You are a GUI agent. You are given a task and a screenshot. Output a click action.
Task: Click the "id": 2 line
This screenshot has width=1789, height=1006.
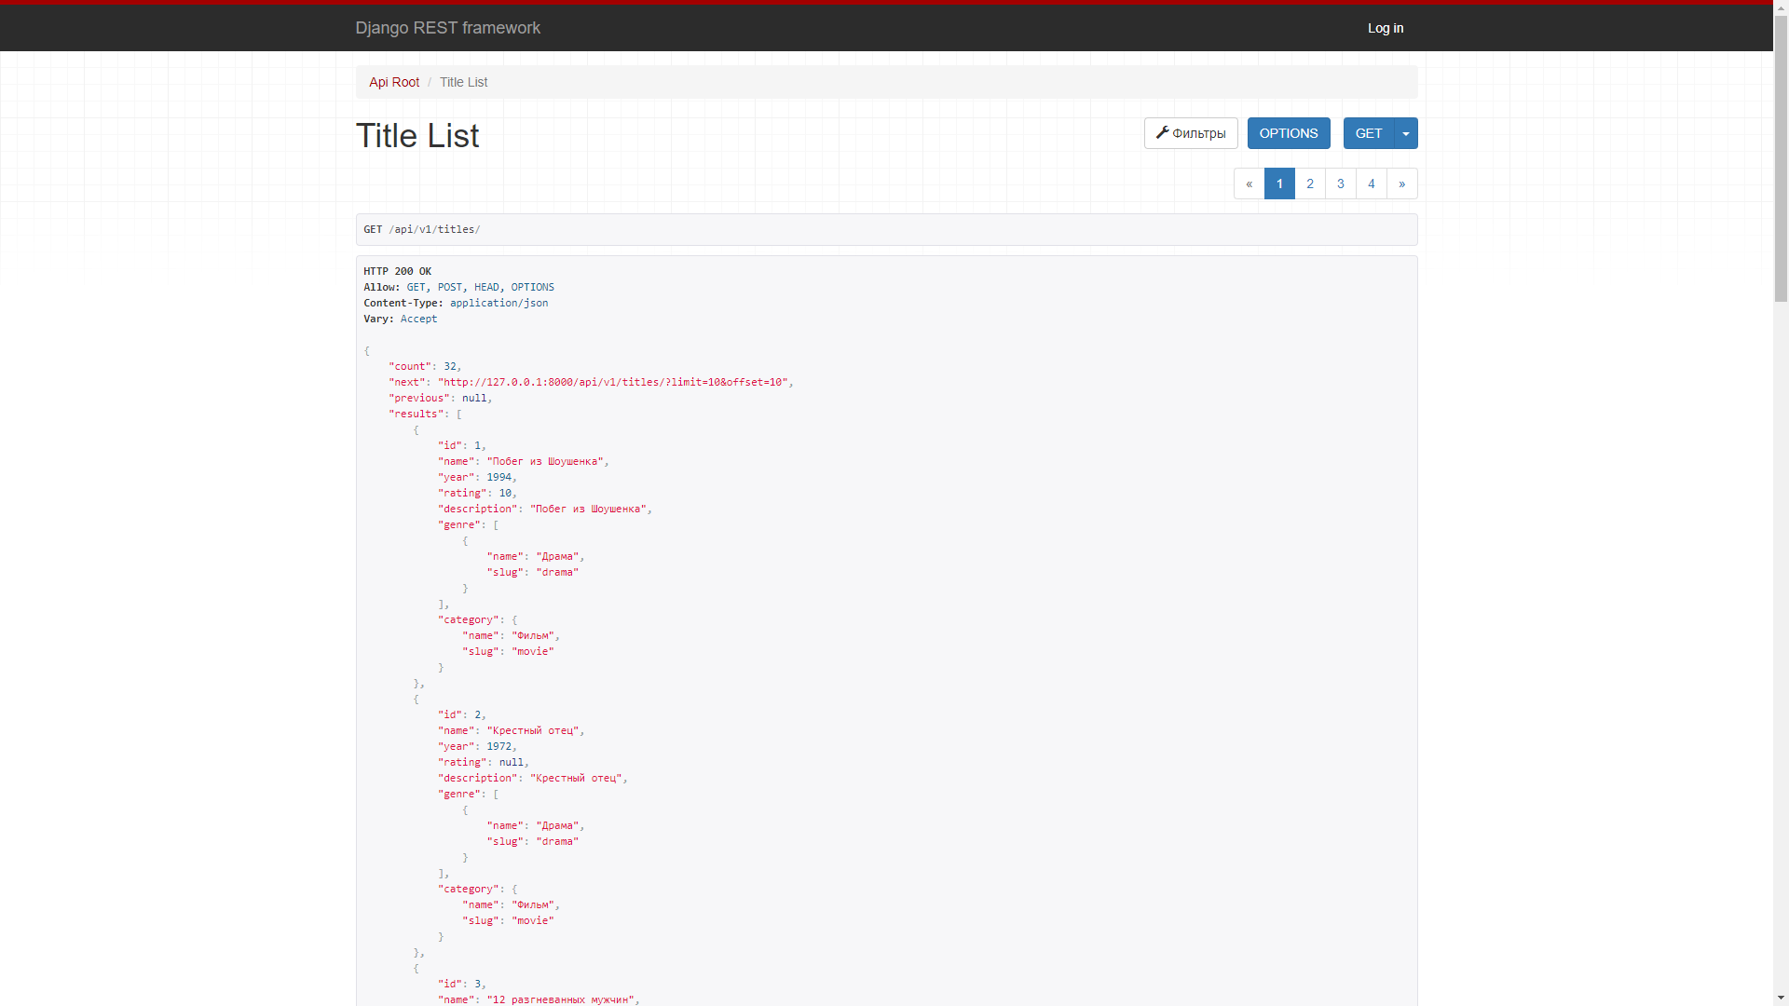point(462,714)
